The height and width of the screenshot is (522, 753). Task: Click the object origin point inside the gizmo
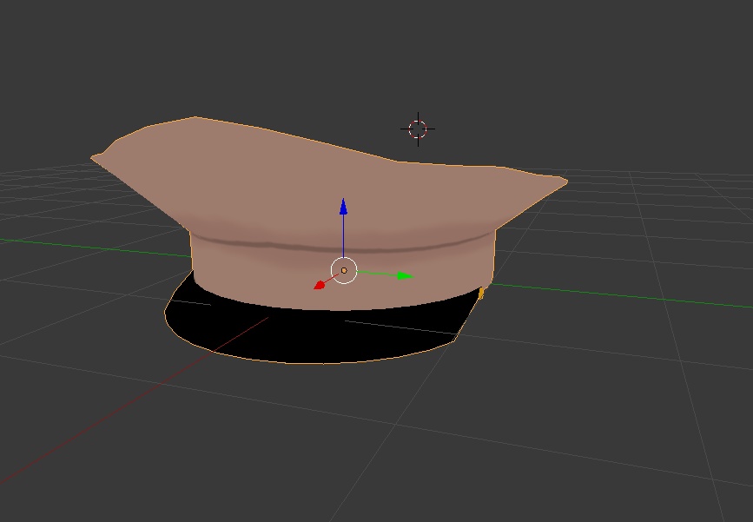pos(346,270)
